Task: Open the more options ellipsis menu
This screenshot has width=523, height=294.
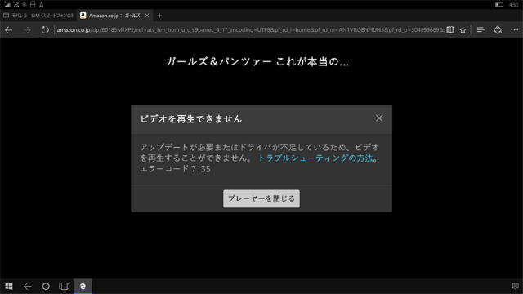Action: click(514, 30)
